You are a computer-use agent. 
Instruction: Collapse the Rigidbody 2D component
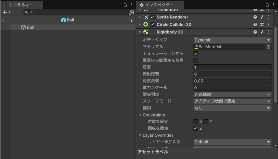[140, 32]
